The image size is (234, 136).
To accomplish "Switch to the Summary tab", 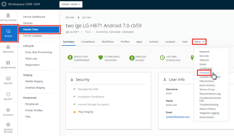I will [x=68, y=42].
